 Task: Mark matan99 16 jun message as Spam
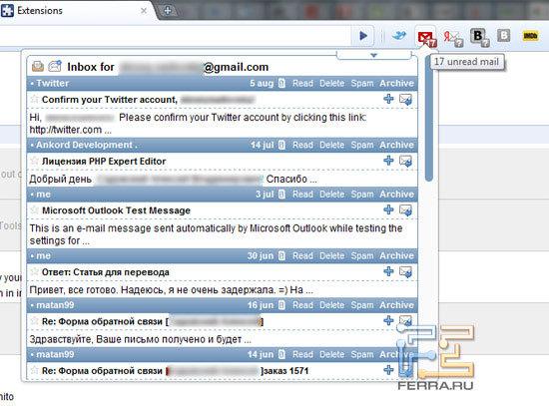362,305
